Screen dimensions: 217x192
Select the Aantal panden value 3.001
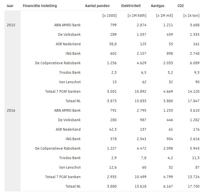112,91
